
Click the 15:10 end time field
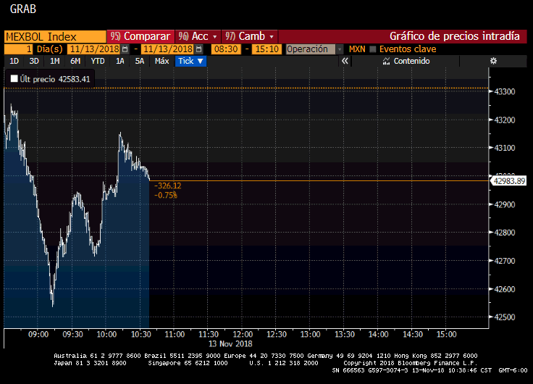267,49
